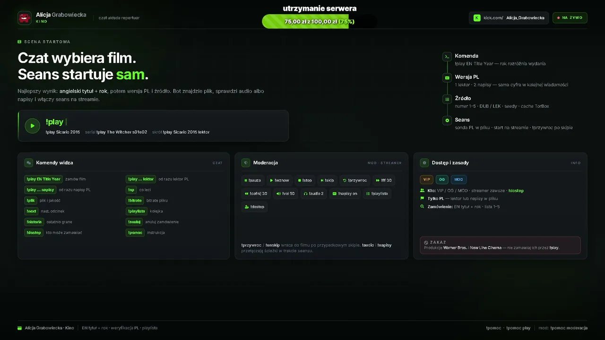Click the !plik command tag
The image size is (605, 340).
pyautogui.click(x=31, y=200)
